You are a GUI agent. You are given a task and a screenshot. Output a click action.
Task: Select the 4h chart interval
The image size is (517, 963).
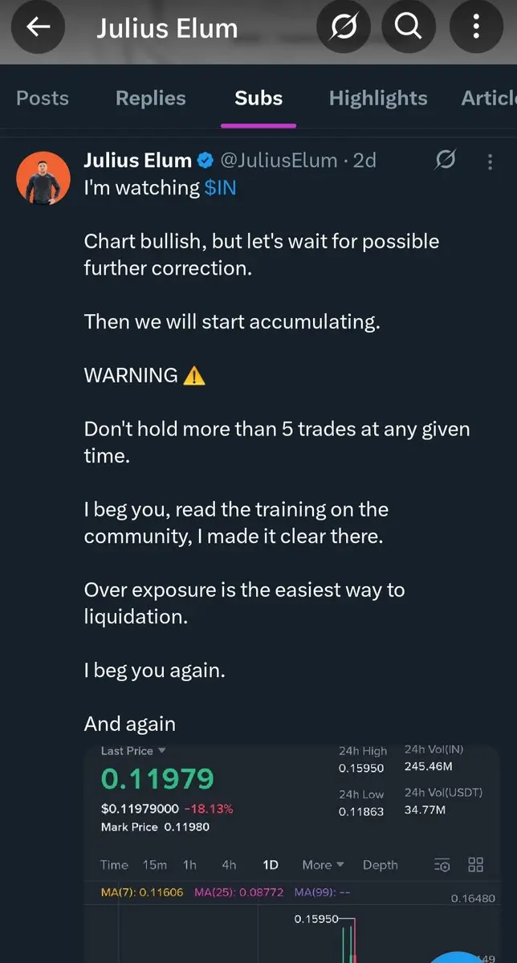[229, 865]
